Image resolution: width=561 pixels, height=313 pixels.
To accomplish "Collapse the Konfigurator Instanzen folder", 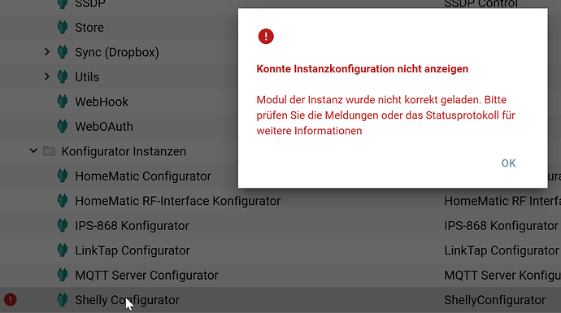I will (33, 151).
